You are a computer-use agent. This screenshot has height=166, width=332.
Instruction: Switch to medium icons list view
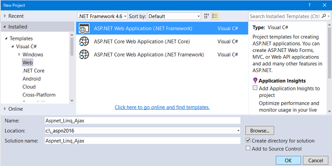point(215,16)
